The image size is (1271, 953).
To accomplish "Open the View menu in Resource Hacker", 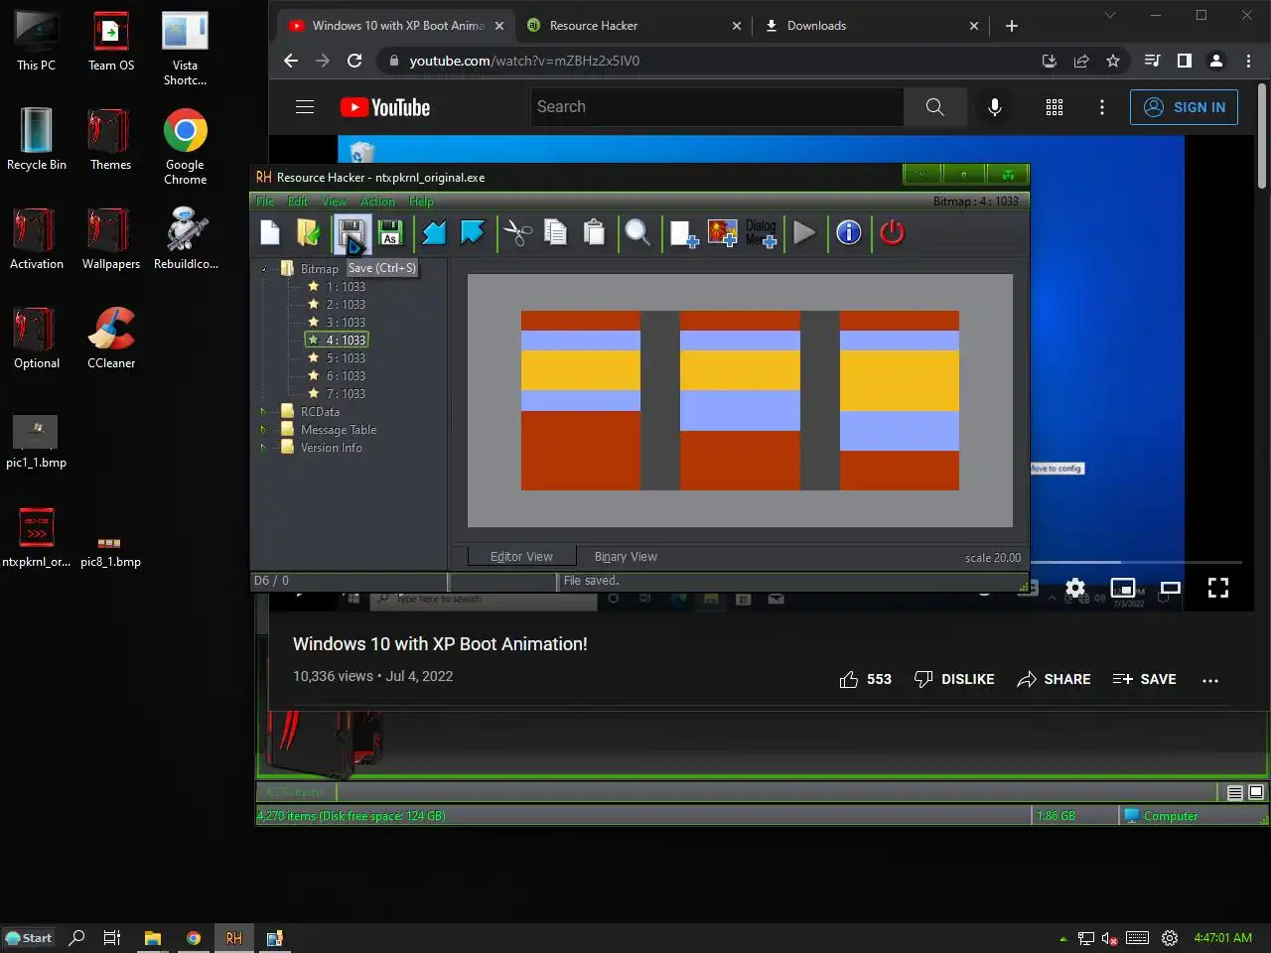I will pyautogui.click(x=334, y=202).
